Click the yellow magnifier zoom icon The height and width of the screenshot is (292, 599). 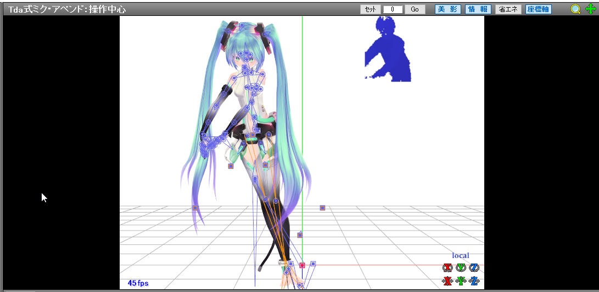(x=575, y=9)
